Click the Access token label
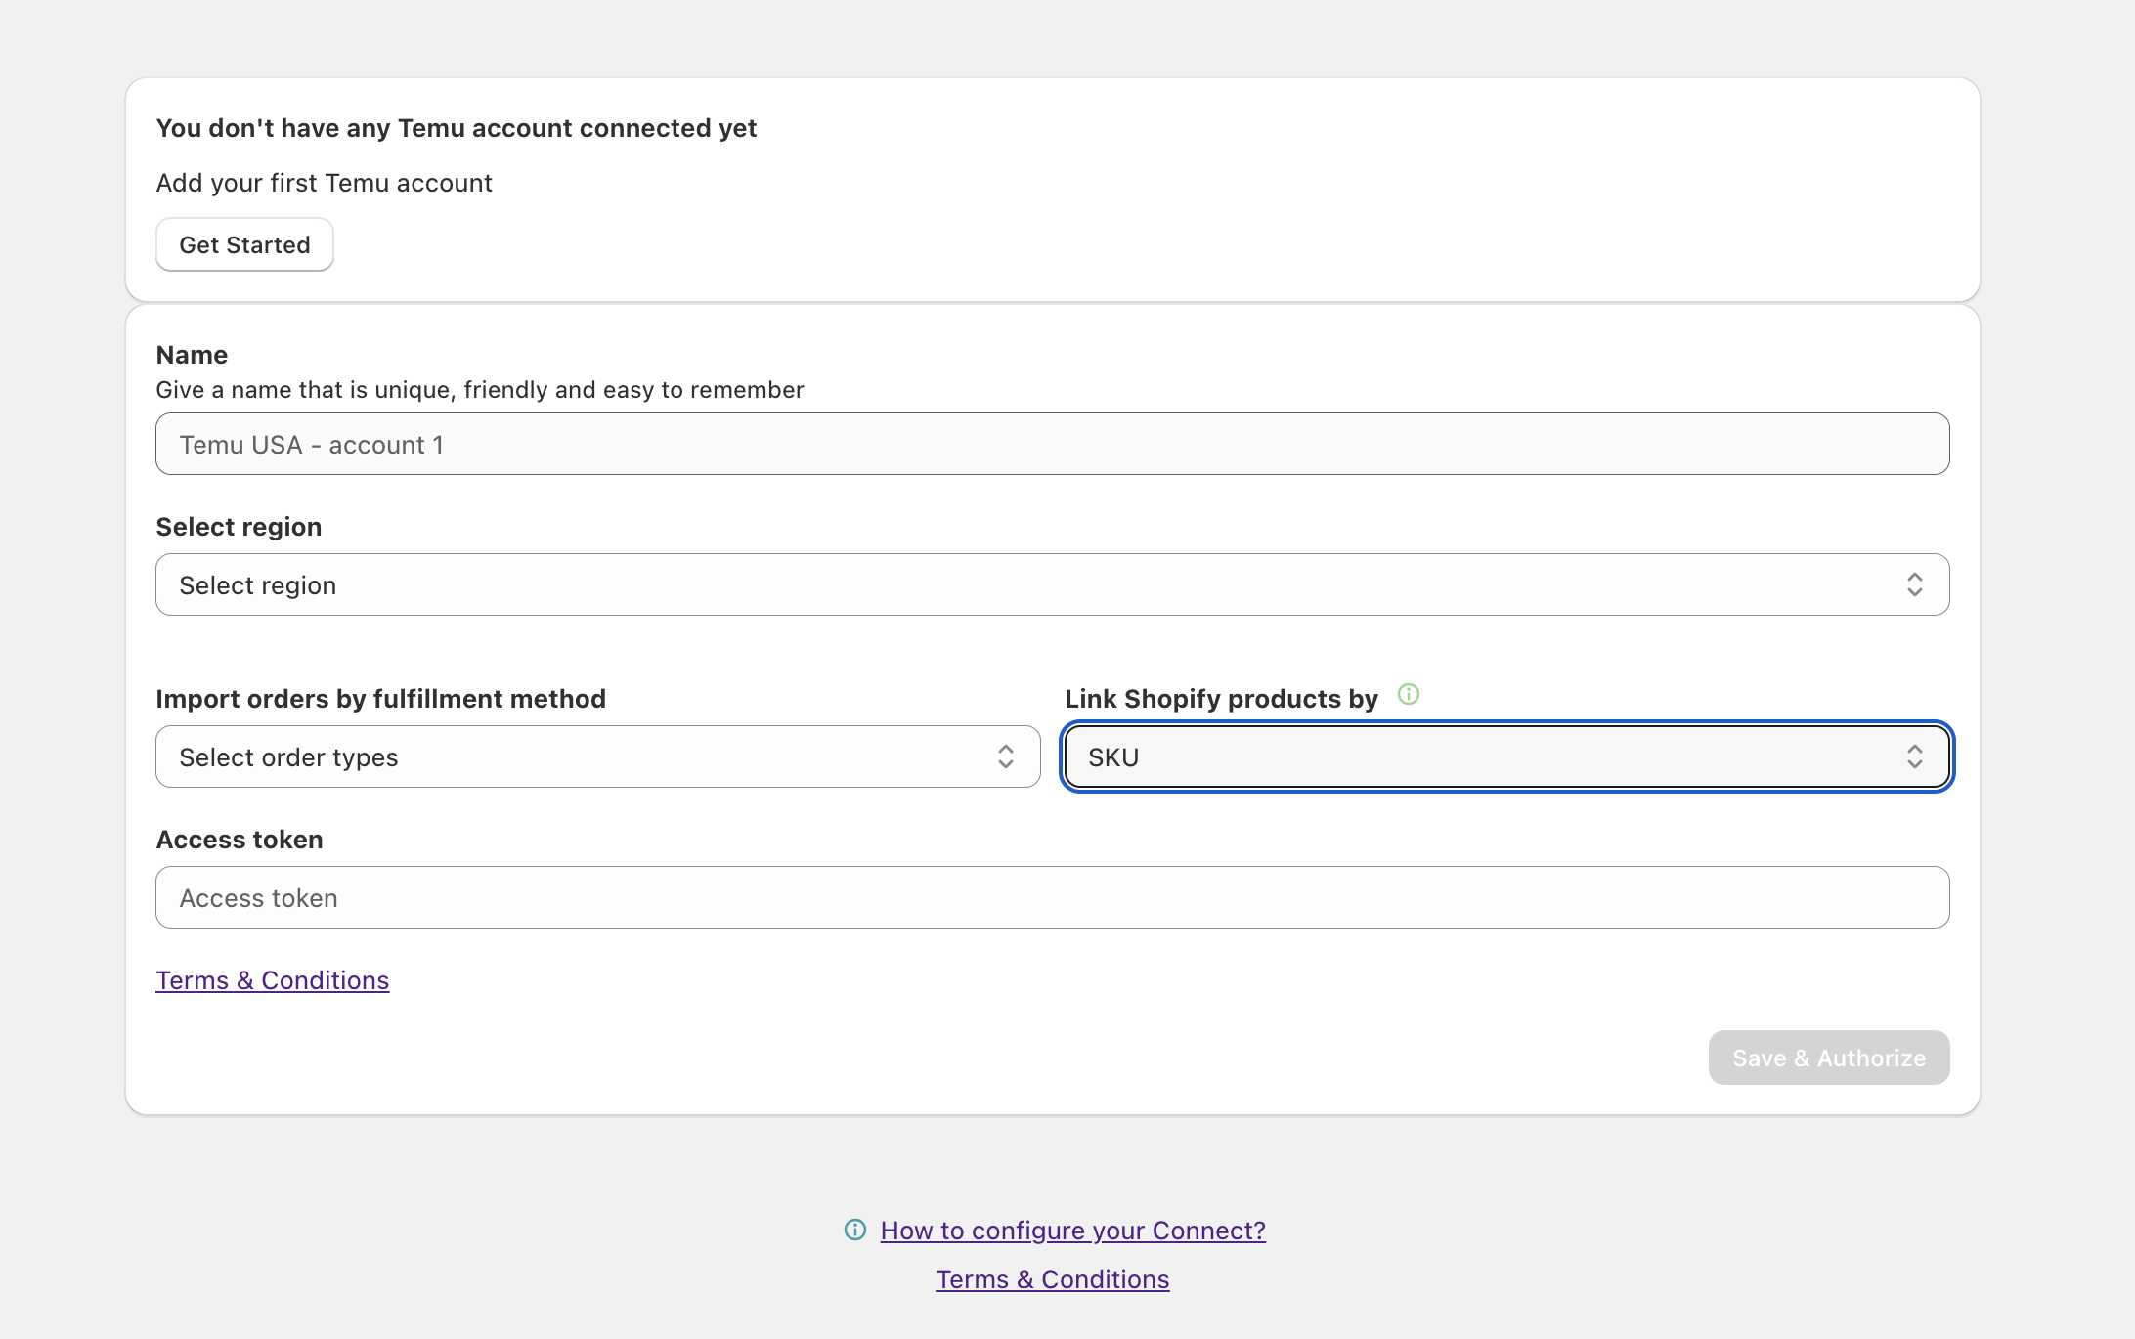 240,840
